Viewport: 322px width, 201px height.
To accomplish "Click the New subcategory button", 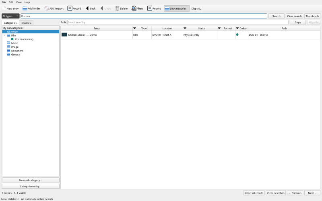I will 31,180.
